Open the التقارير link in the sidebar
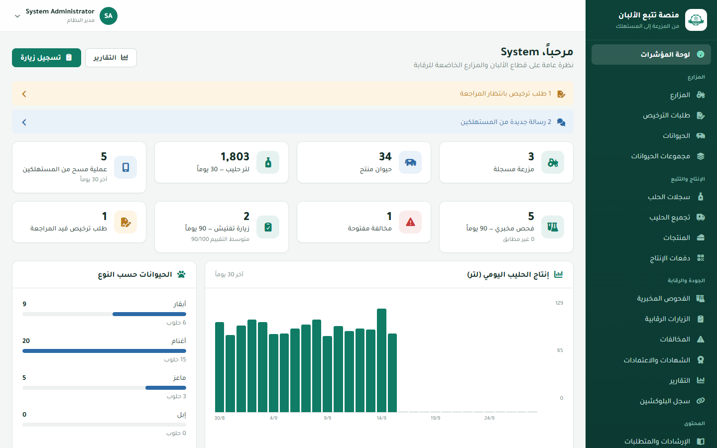 coord(651,380)
